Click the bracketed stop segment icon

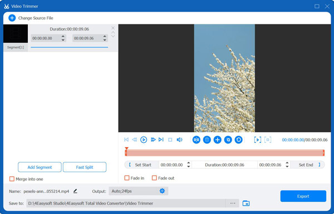click(x=268, y=140)
